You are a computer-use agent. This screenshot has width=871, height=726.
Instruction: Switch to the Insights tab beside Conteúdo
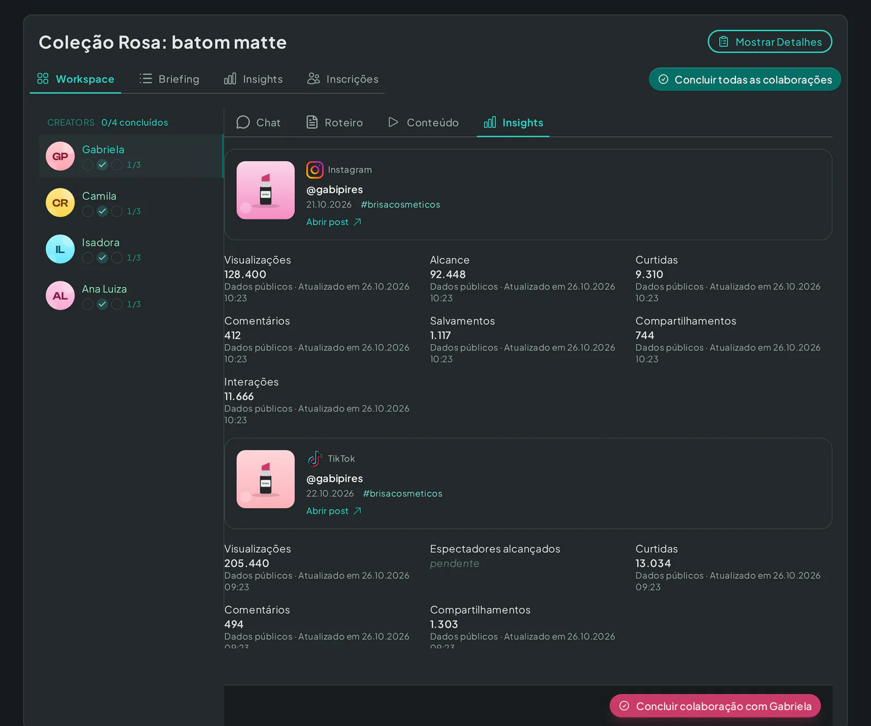[x=513, y=123]
